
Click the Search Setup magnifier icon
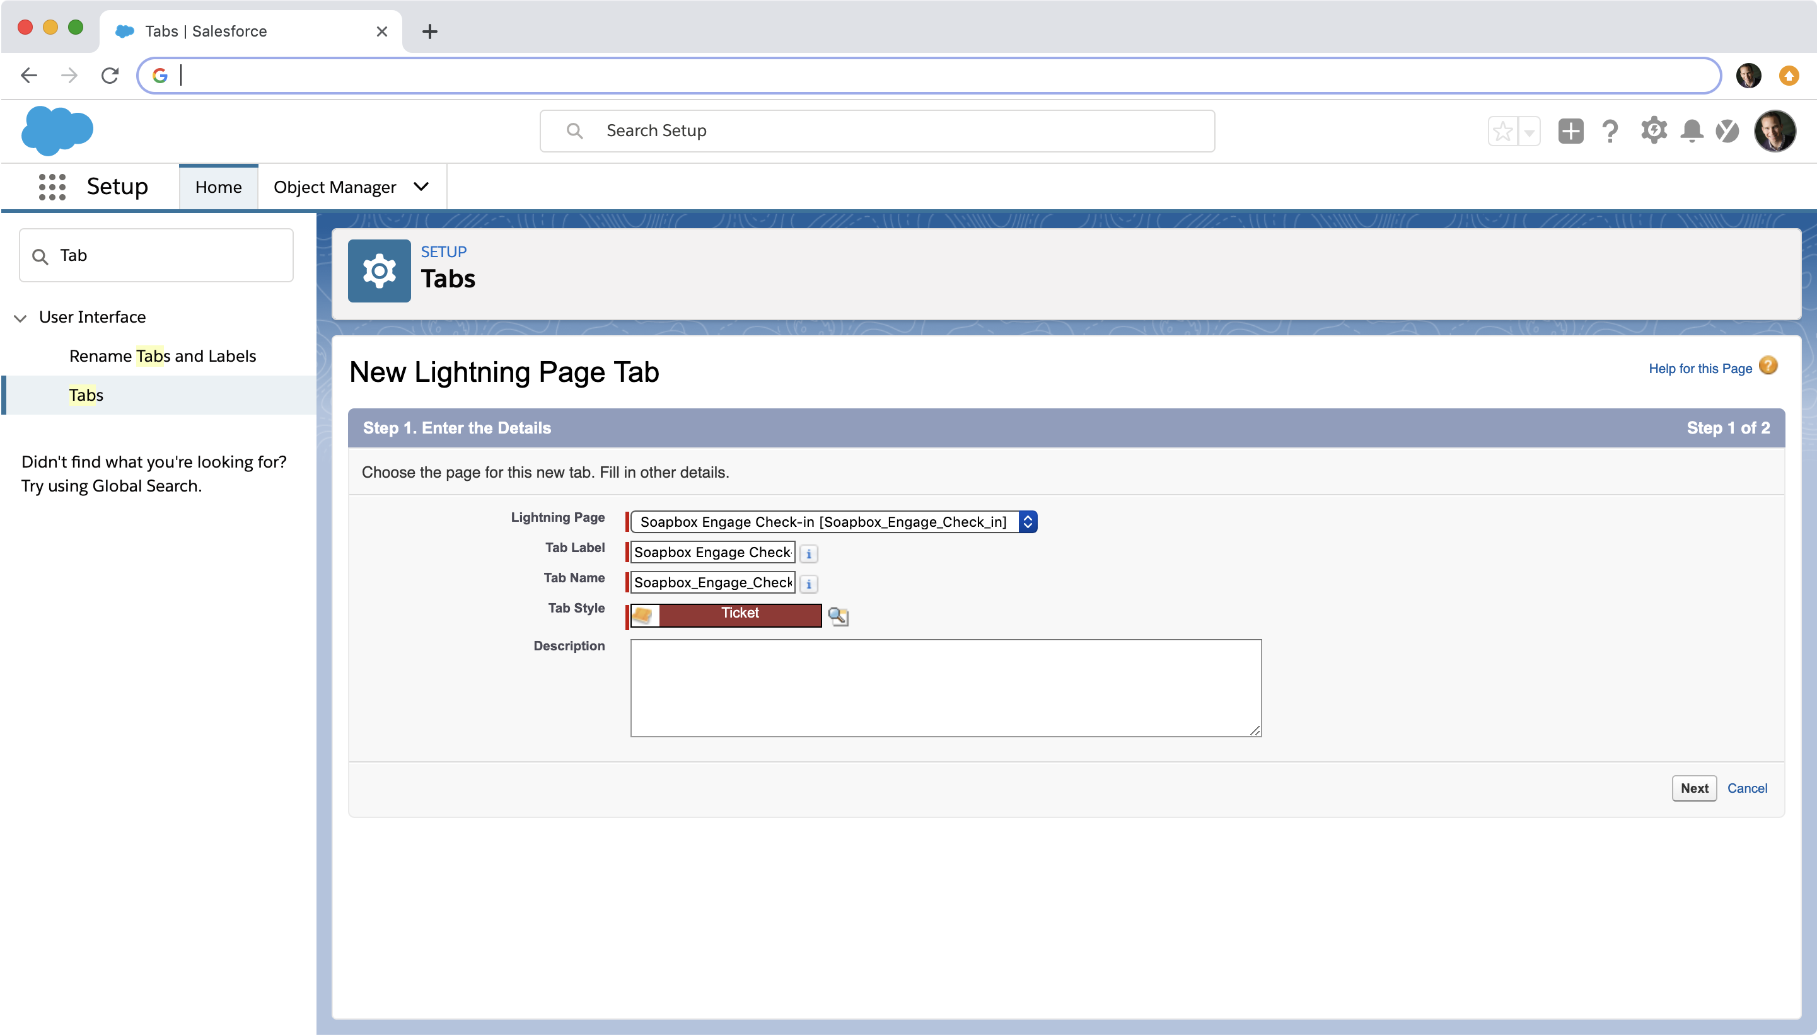[x=574, y=131]
